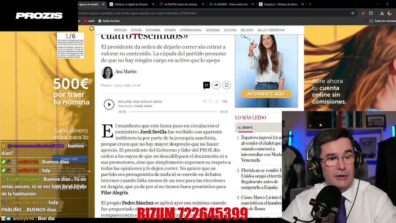Screen dimensions: 396x223
Task: Click the LO MÁS LEÍDO heading
Action: pyautogui.click(x=250, y=117)
